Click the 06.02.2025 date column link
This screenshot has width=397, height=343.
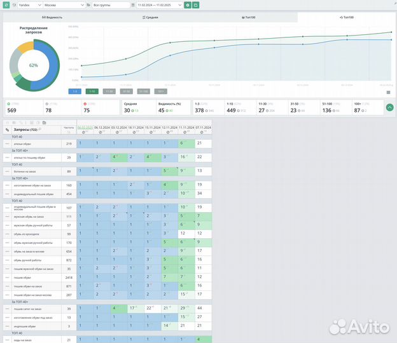tap(85, 127)
